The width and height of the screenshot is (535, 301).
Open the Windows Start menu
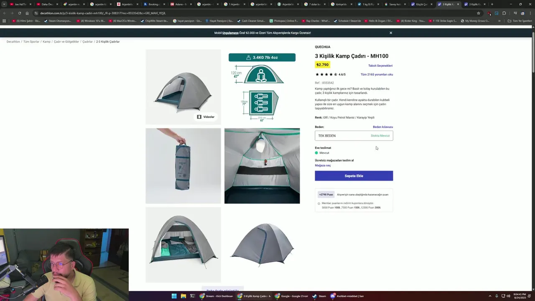click(x=174, y=296)
